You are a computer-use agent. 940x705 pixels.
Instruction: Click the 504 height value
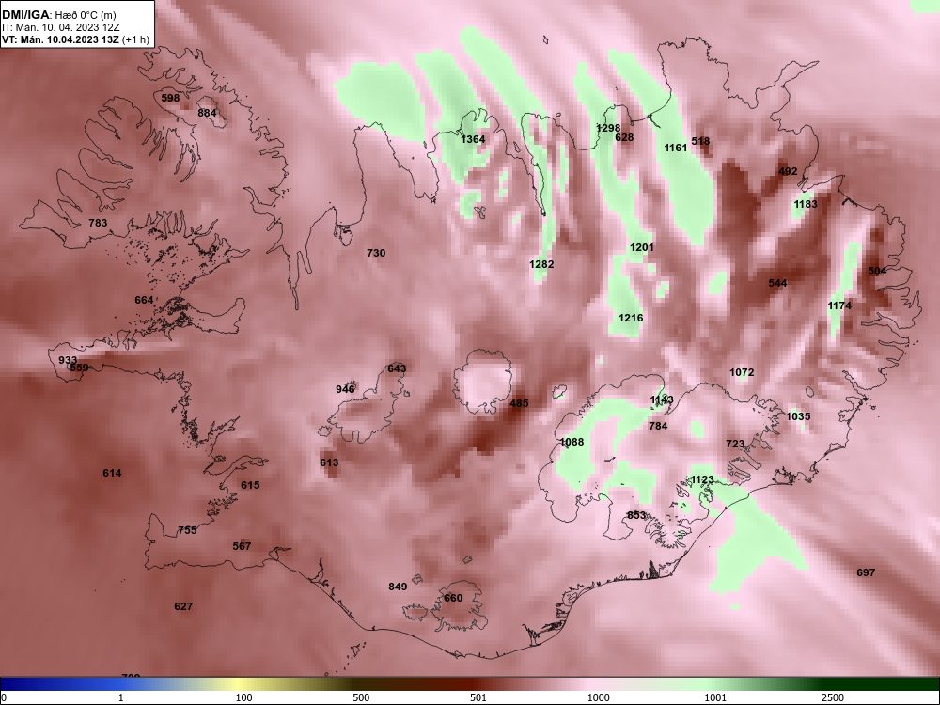[x=877, y=271]
